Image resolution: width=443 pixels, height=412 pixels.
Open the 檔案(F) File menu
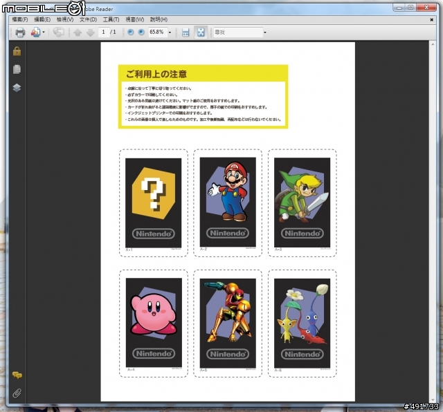20,19
